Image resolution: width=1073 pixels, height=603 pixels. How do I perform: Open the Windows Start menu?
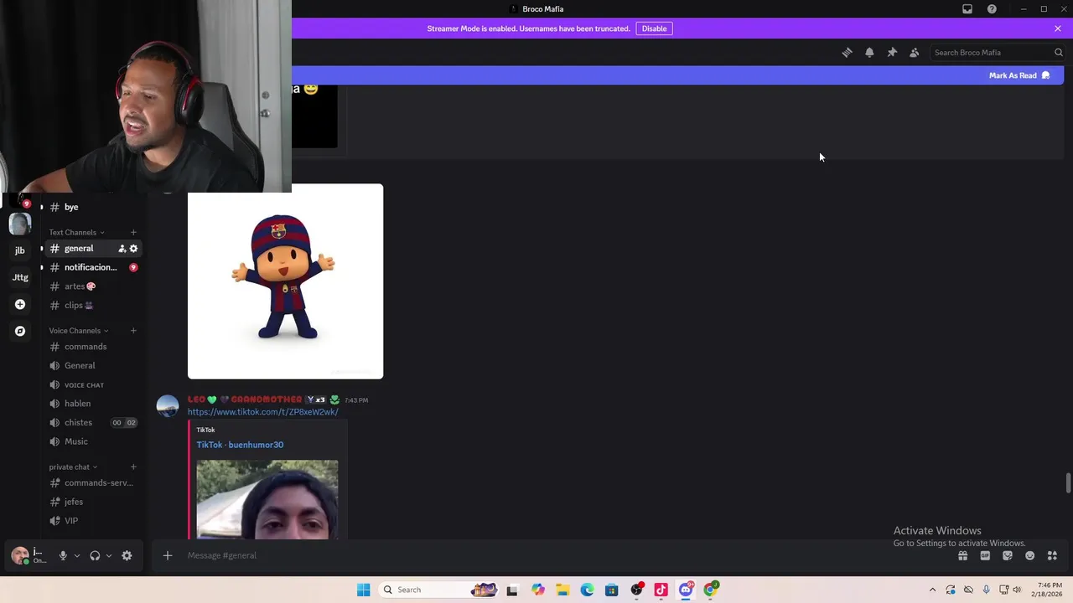pyautogui.click(x=363, y=590)
